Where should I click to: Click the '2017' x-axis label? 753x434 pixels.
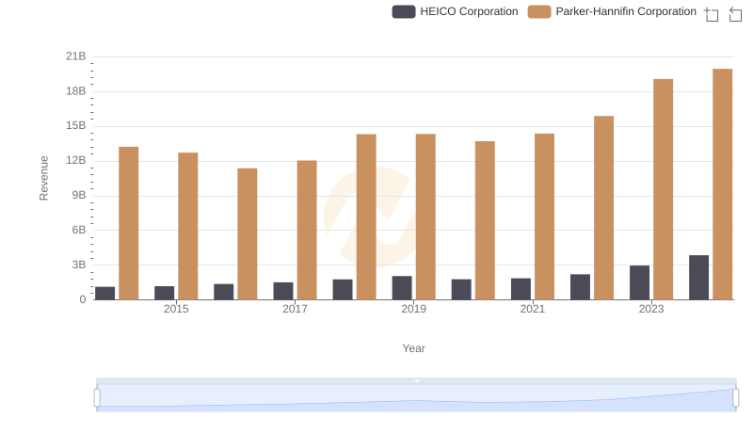pyautogui.click(x=295, y=309)
